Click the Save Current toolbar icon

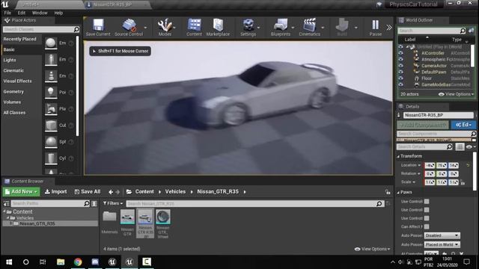pos(98,28)
